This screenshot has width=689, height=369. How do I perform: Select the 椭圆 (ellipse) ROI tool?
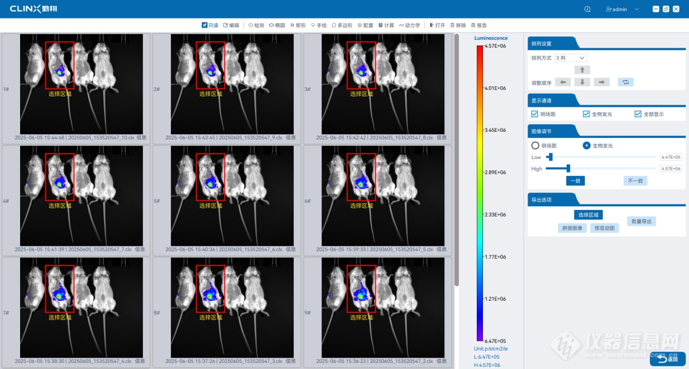click(277, 26)
